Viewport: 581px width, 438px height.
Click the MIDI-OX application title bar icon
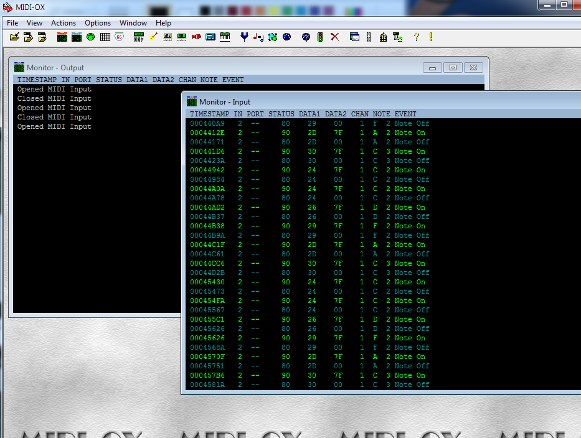pos(7,7)
